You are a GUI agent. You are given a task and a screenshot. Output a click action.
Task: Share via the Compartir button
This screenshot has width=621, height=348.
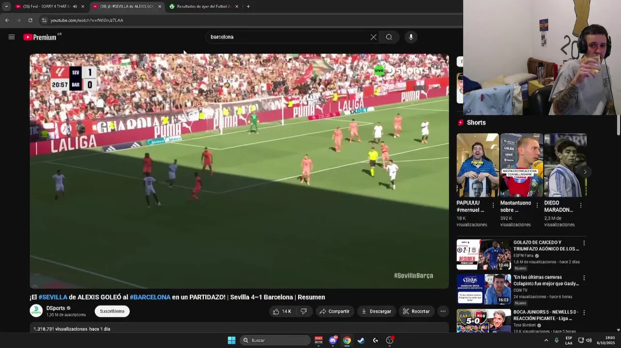pyautogui.click(x=335, y=311)
